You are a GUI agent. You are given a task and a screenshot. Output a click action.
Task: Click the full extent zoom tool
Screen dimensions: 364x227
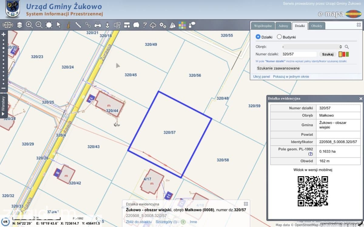[x=49, y=25]
